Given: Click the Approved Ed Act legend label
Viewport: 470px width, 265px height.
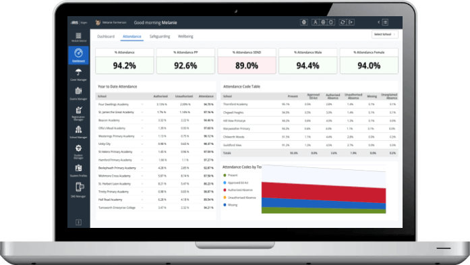Looking at the screenshot, I should tap(238, 183).
